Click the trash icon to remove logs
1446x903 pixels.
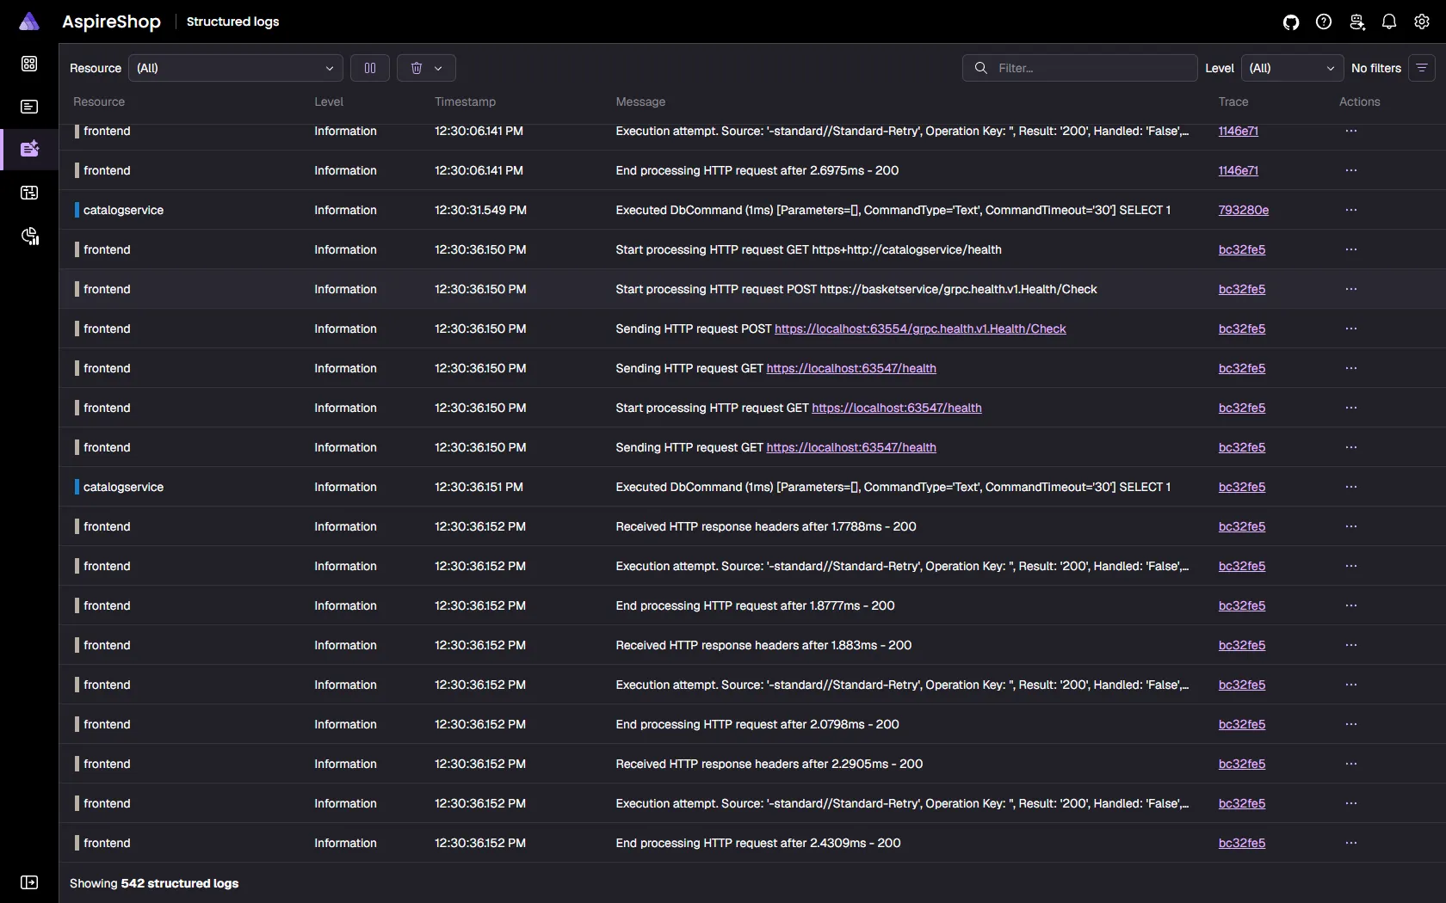tap(417, 68)
